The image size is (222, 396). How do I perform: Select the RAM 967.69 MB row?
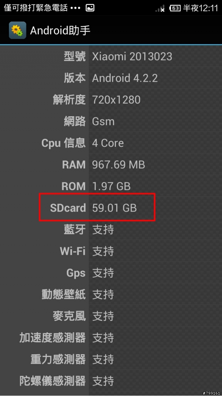tap(111, 165)
